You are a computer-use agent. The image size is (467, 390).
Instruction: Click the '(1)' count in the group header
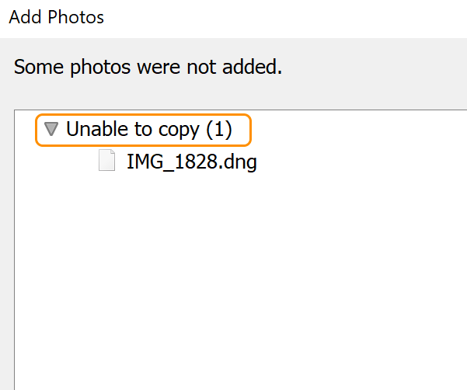click(218, 129)
